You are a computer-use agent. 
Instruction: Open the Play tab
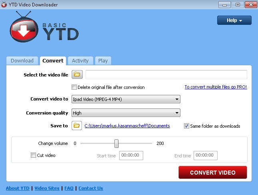[x=103, y=61]
